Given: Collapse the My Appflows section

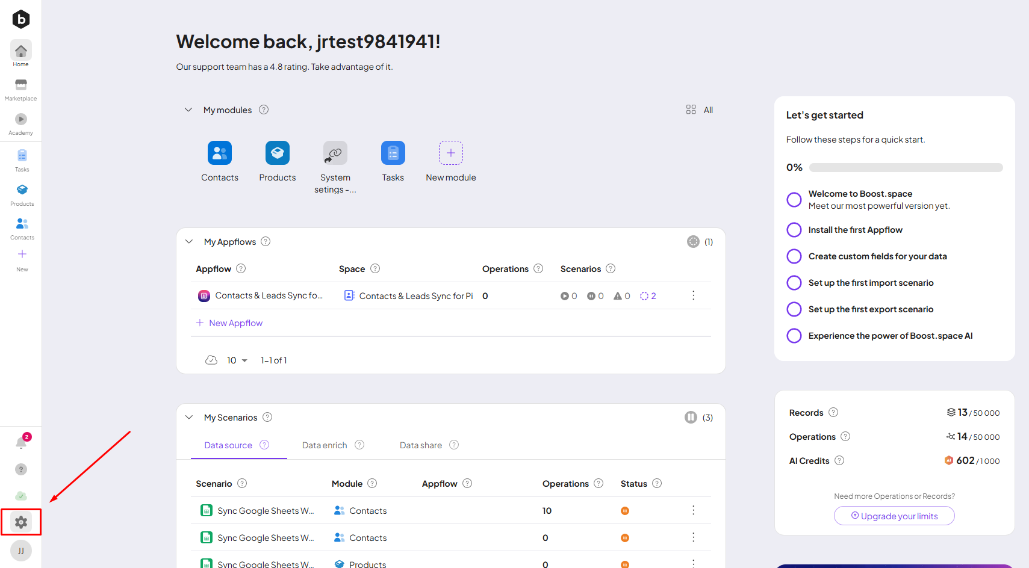Looking at the screenshot, I should [x=189, y=242].
